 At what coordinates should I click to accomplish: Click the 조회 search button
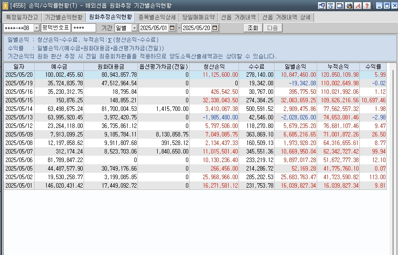pyautogui.click(x=253, y=28)
